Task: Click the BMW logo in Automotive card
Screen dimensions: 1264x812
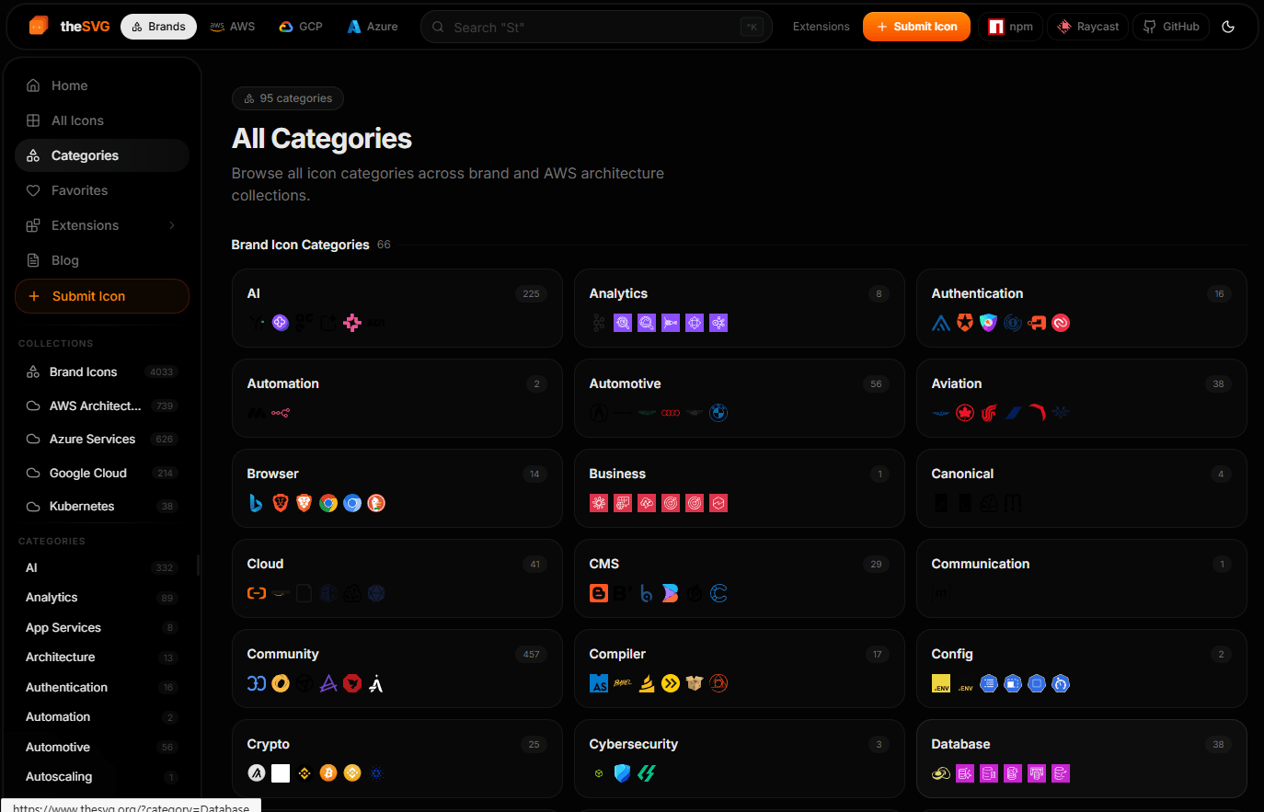Action: [718, 413]
